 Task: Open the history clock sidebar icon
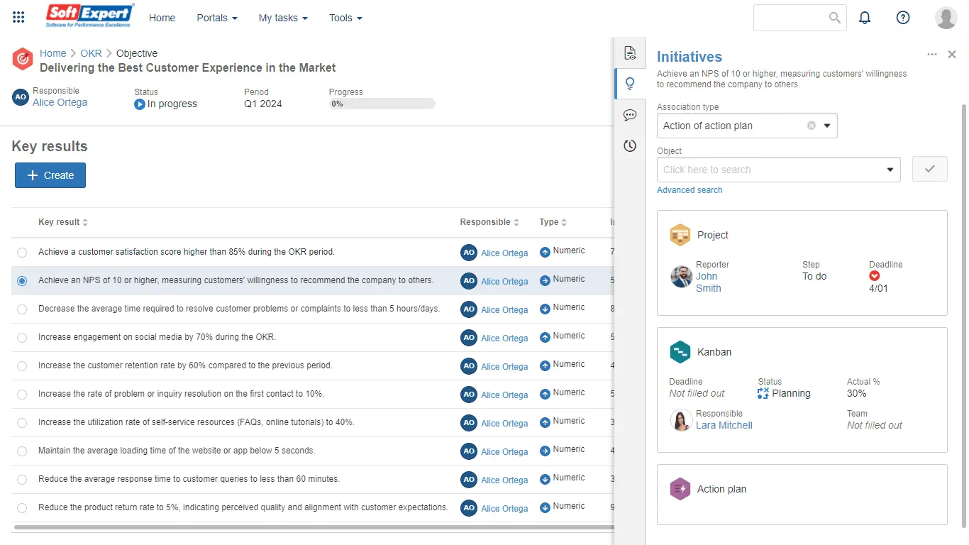pyautogui.click(x=629, y=146)
